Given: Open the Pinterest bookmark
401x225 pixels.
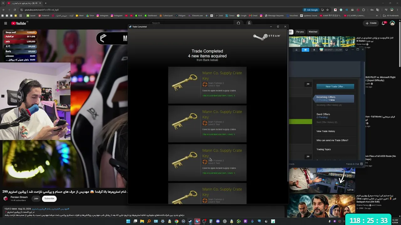Looking at the screenshot, I should point(44,16).
